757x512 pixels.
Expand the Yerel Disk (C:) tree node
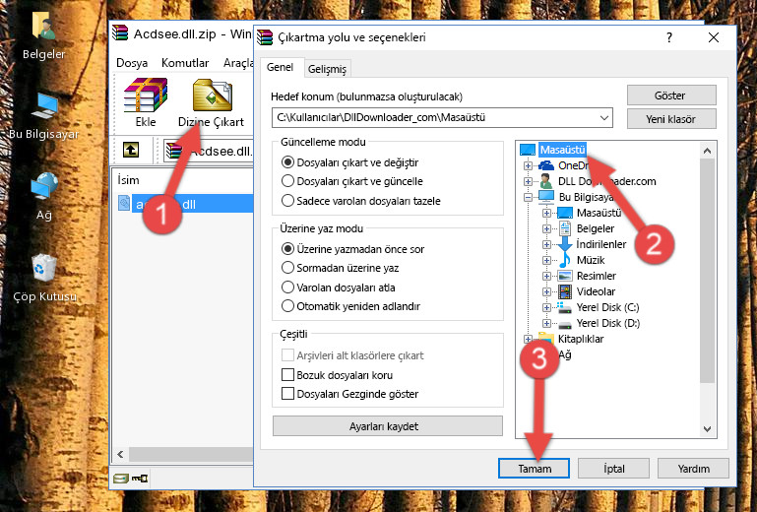tap(546, 307)
